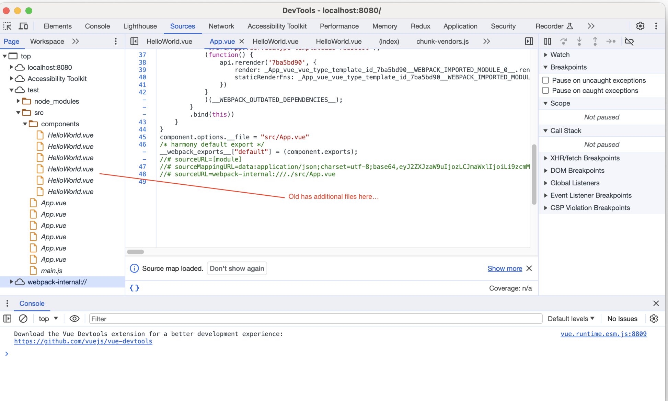
Task: Open vue.runtime.esm.js:8809 source link
Action: (603, 334)
